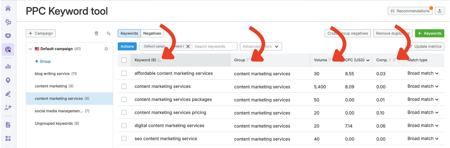Select Ungrouped keywords (8)
This screenshot has height=148, width=450.
pyautogui.click(x=69, y=123)
